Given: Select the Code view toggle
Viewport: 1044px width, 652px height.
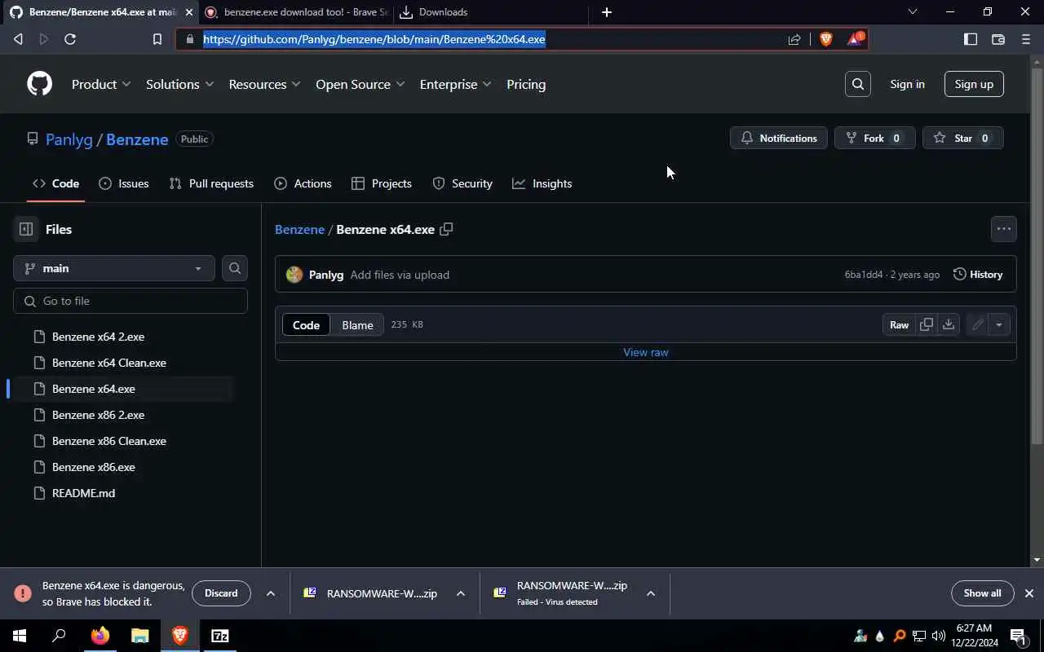Looking at the screenshot, I should point(306,324).
